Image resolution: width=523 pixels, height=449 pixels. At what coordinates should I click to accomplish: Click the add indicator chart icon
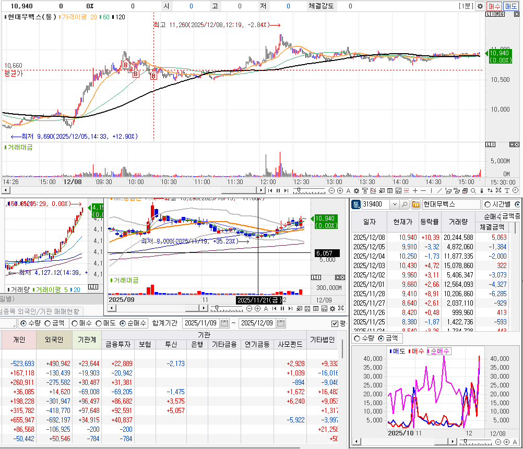(373, 191)
